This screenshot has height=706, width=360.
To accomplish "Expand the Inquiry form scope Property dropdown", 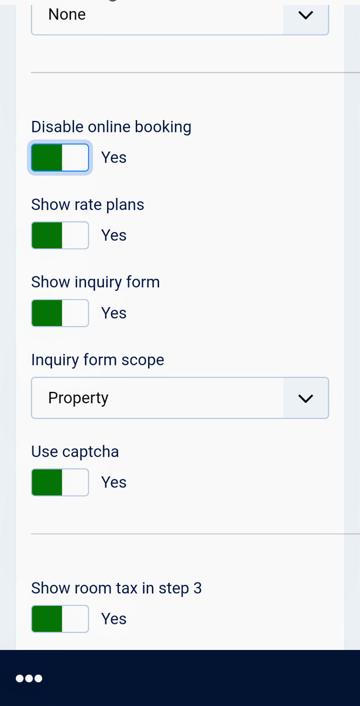I will click(x=157, y=398).
